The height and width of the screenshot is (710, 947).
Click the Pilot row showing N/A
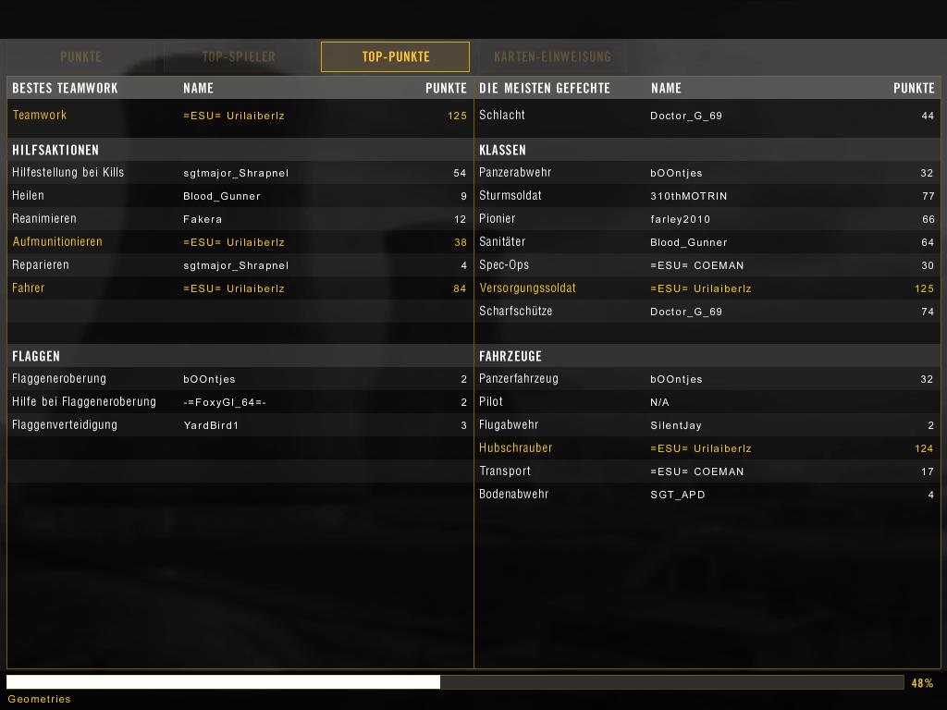(x=707, y=402)
